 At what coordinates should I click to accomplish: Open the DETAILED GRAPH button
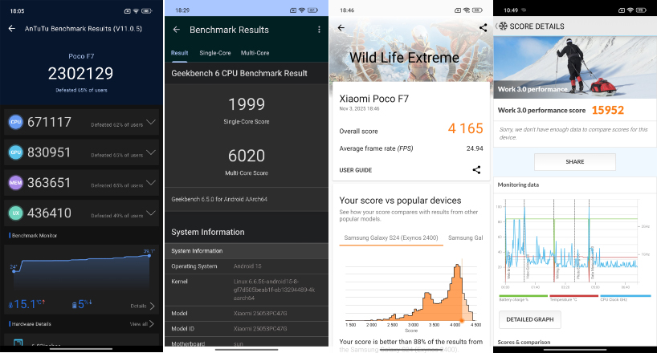[x=529, y=320]
